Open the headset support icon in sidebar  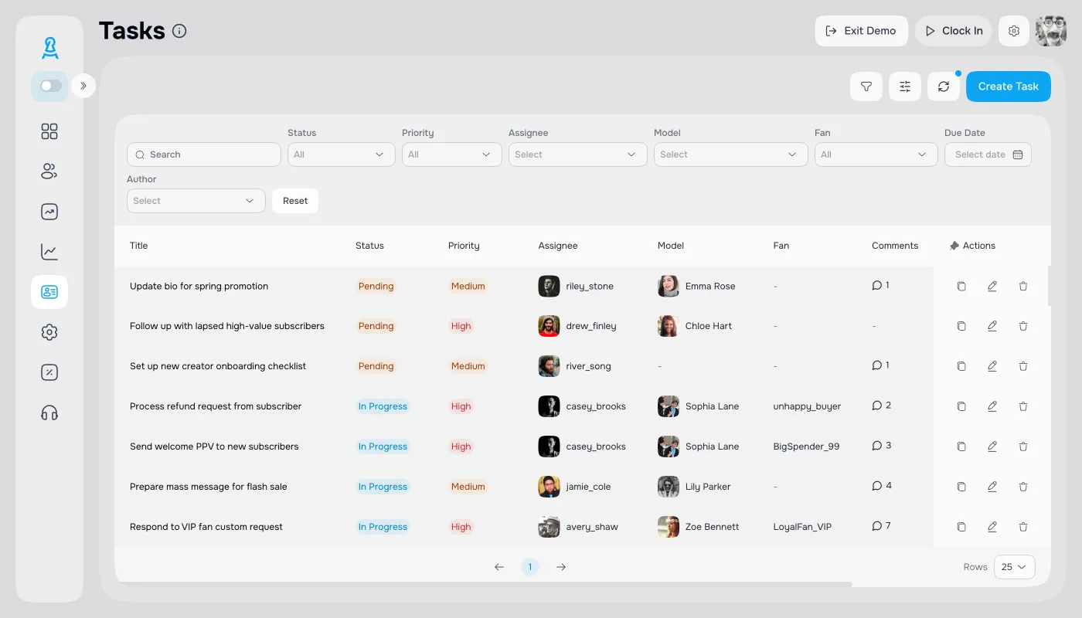point(49,413)
